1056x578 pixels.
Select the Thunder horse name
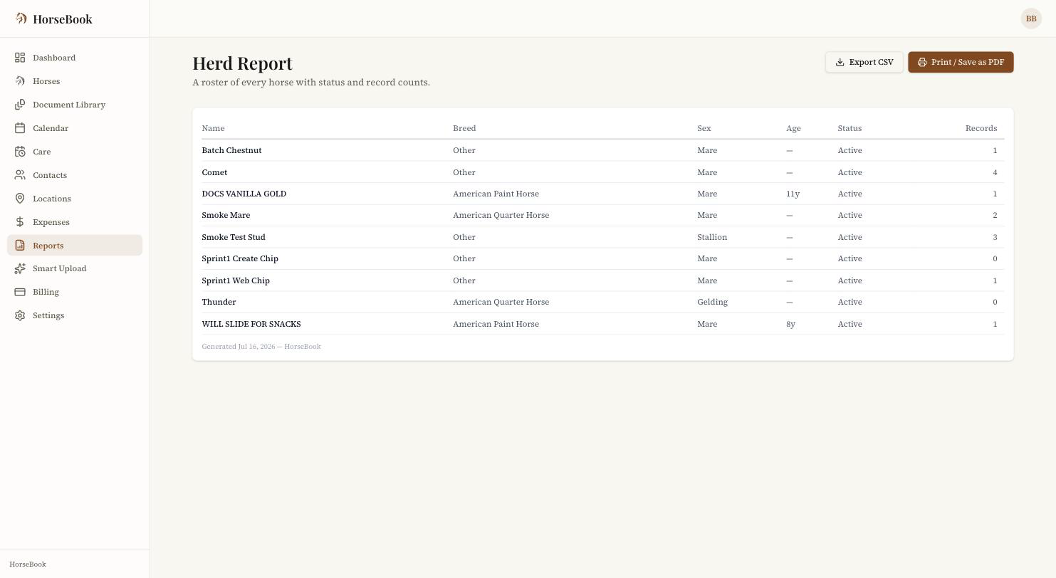(219, 302)
